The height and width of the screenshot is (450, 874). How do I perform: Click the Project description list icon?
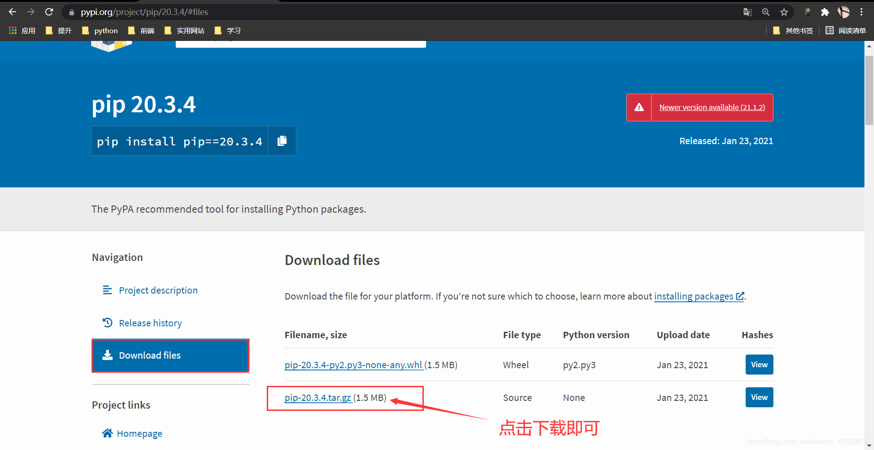click(x=107, y=290)
